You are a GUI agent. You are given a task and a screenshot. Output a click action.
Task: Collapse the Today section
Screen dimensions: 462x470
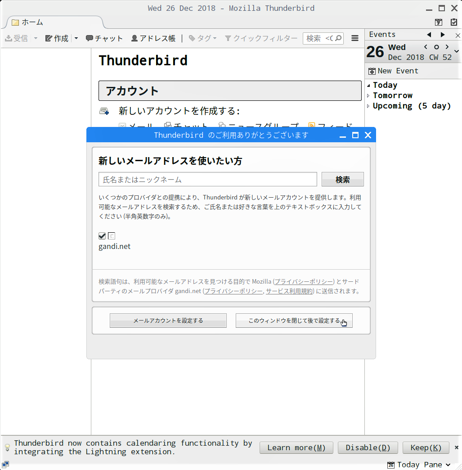[368, 86]
